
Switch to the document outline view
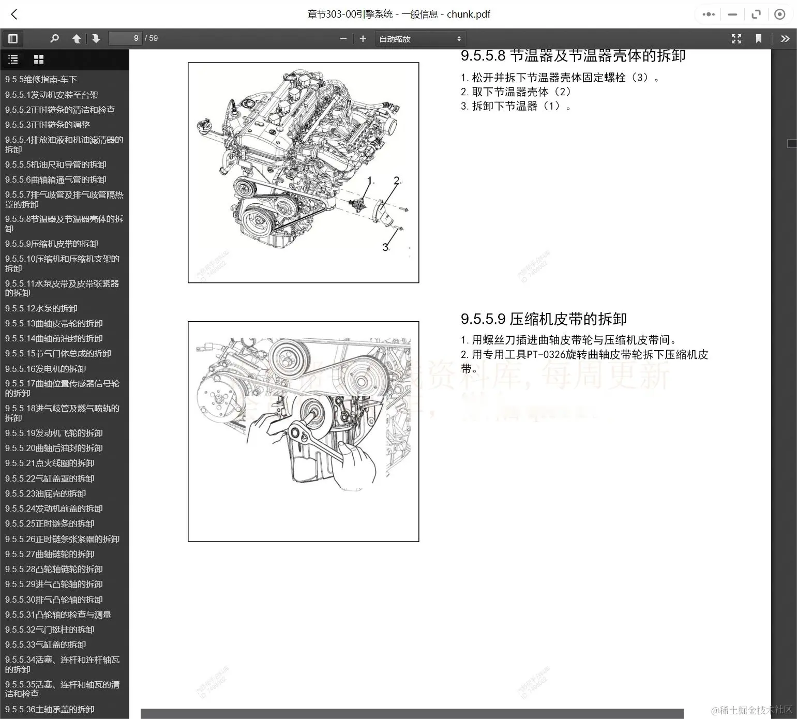pos(13,59)
